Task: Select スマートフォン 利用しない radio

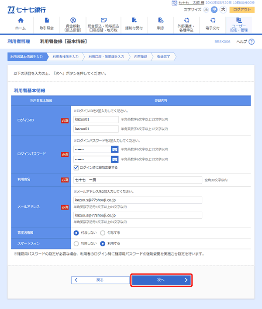Action: click(x=76, y=244)
